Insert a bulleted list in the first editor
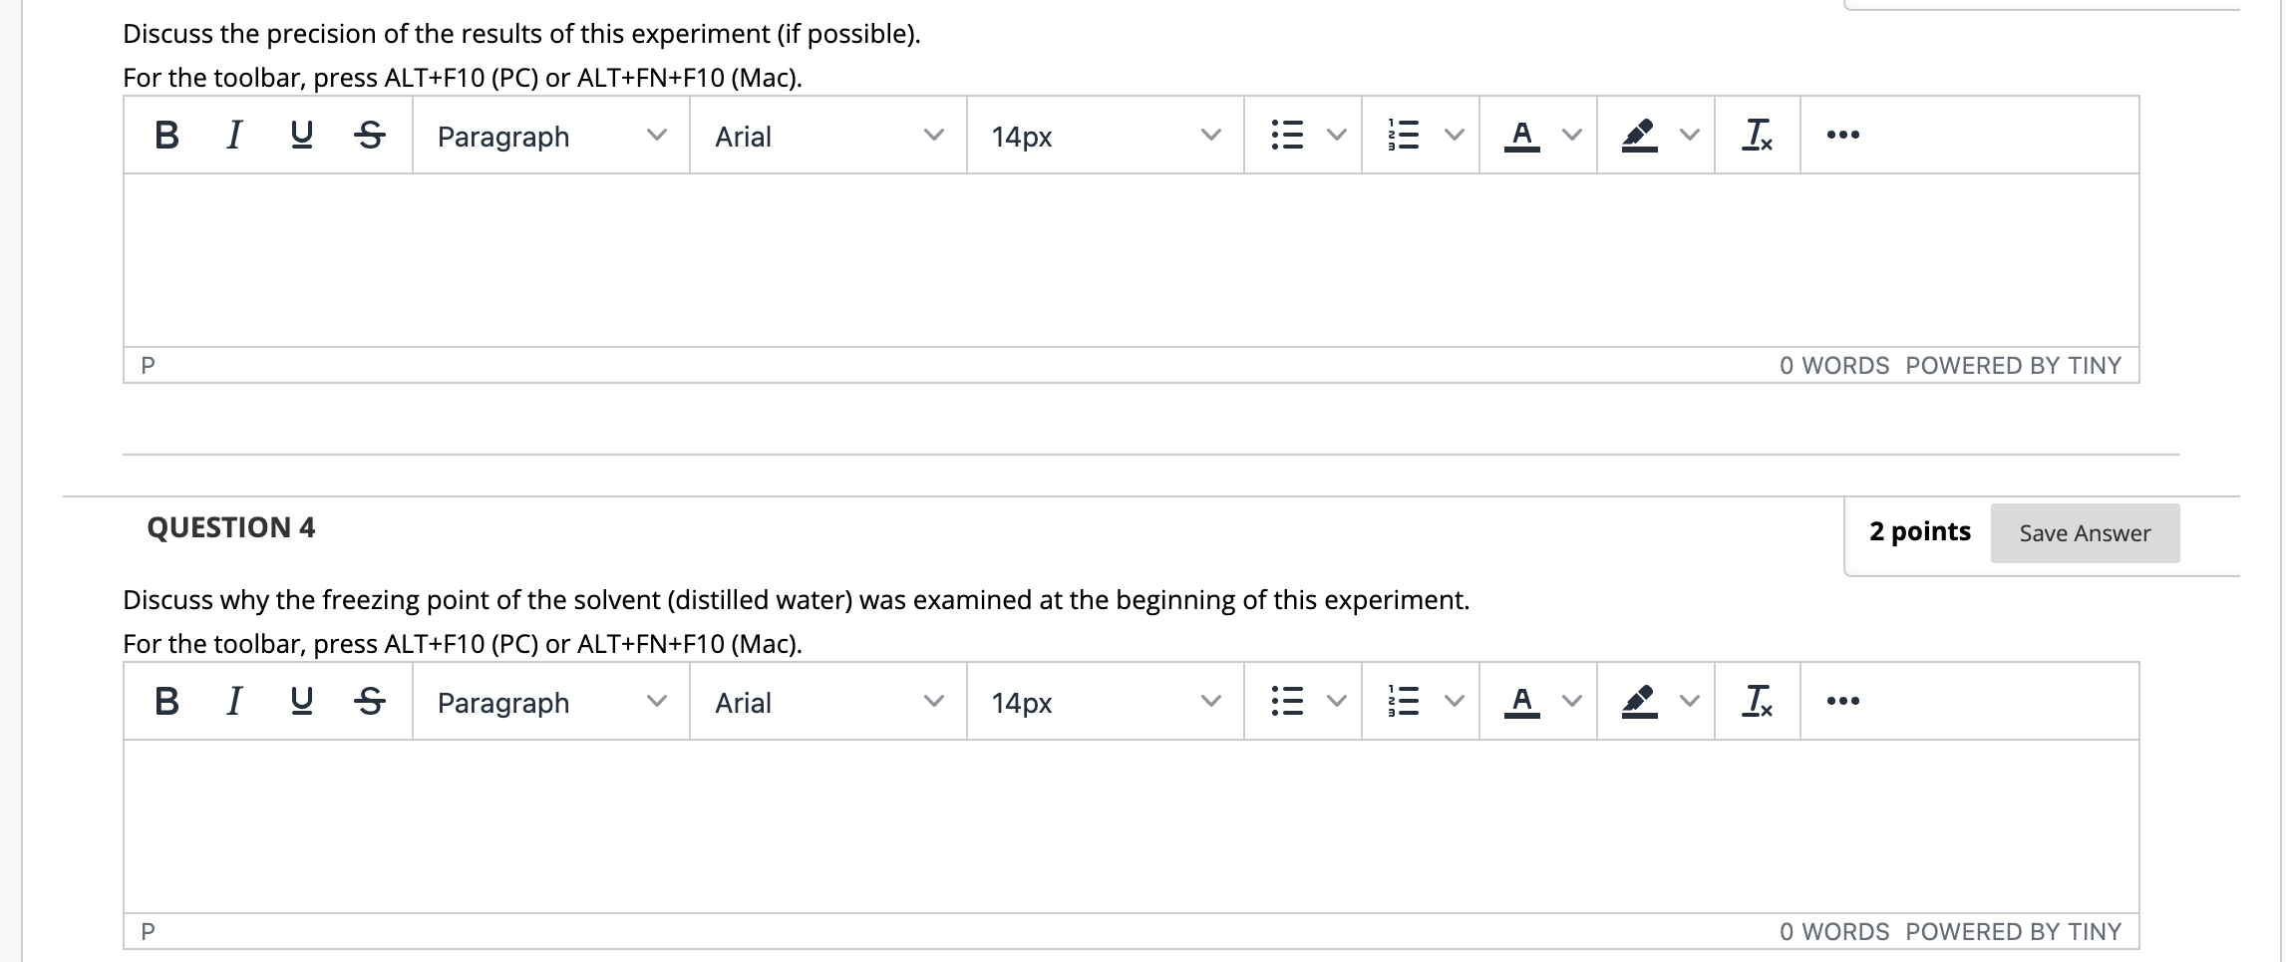Screen dimensions: 2286x962 click(1286, 136)
